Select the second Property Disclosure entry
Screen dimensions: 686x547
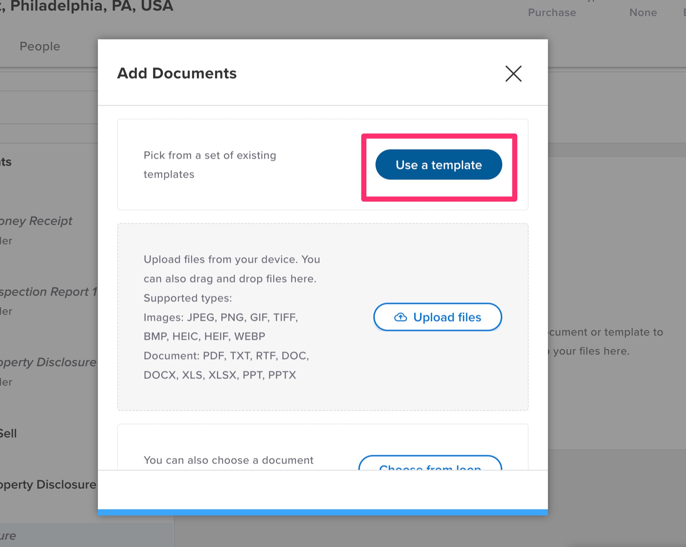click(x=47, y=485)
